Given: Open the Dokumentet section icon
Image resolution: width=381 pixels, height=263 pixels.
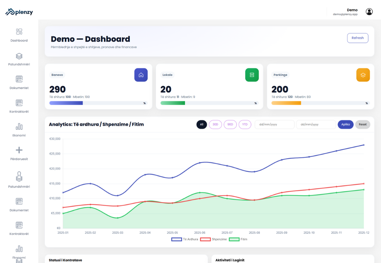Looking at the screenshot, I should click(x=19, y=80).
